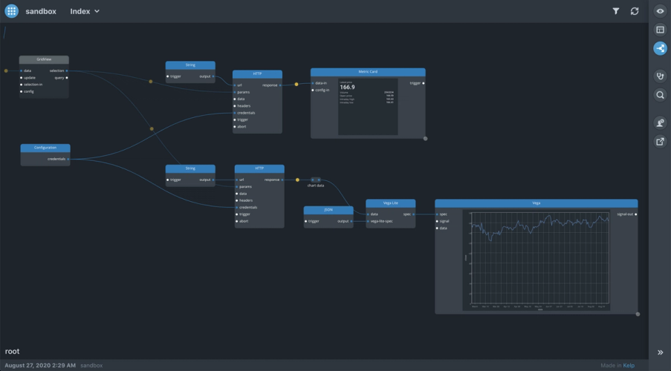Select the Configuration node title bar

point(45,148)
